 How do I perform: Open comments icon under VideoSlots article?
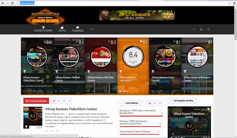[x=57, y=131]
